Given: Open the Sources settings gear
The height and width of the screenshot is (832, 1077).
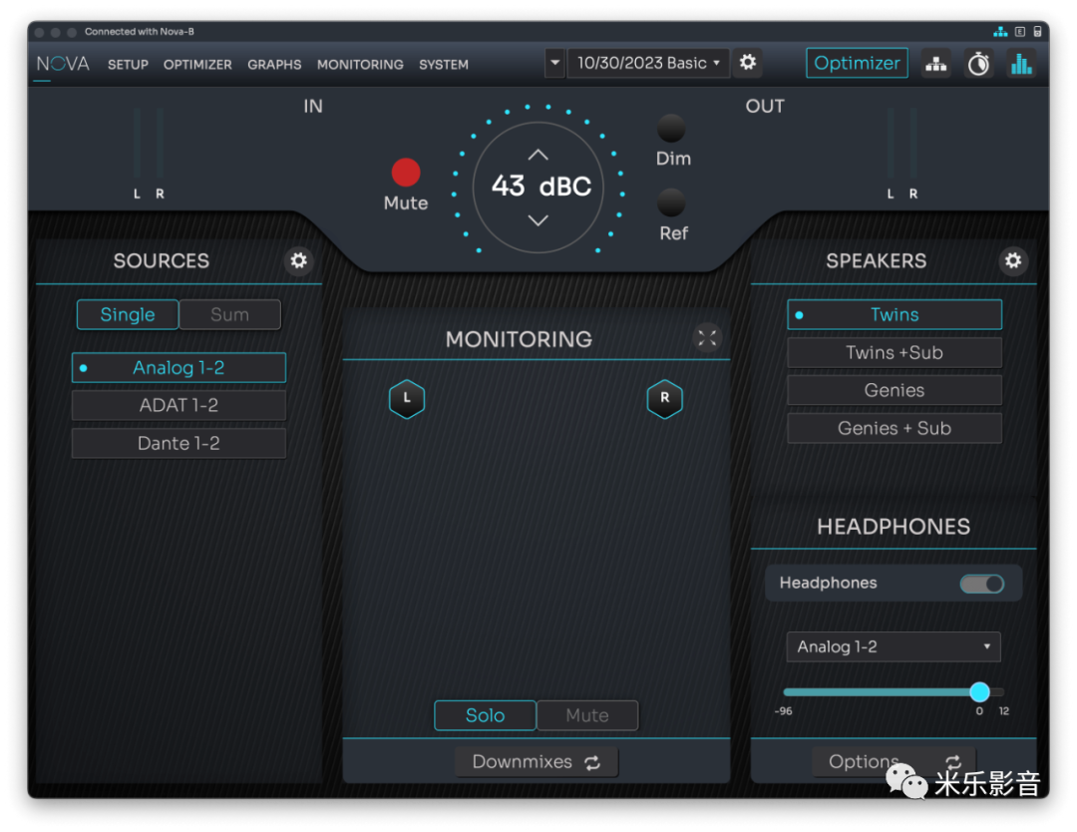Looking at the screenshot, I should tap(298, 261).
